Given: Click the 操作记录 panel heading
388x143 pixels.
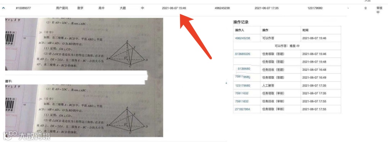Looking at the screenshot, I should pos(241,22).
